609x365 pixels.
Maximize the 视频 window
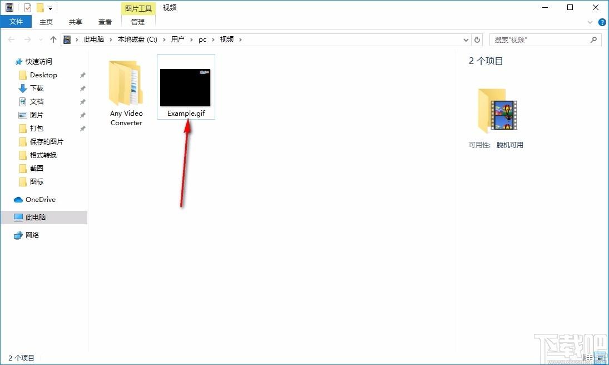click(x=570, y=7)
